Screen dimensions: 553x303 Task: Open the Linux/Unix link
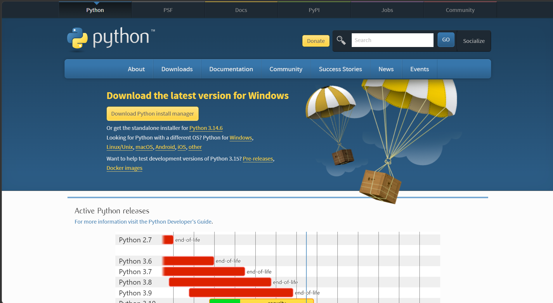pos(120,147)
